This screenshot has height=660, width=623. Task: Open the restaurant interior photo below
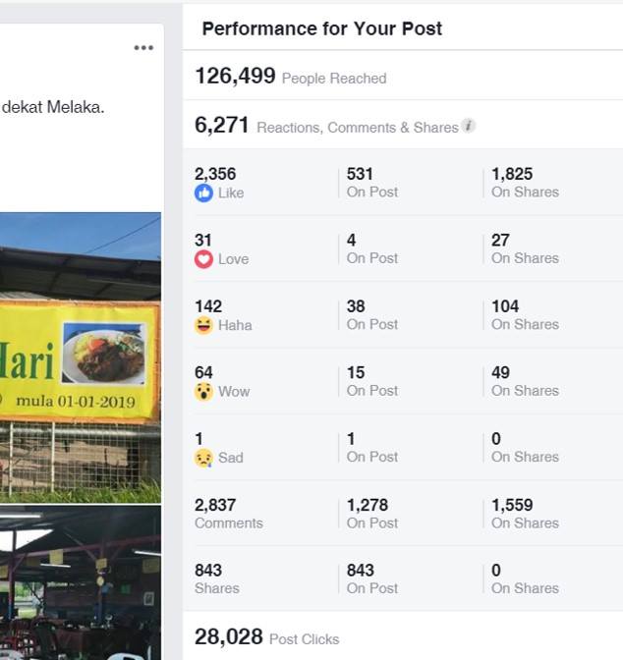[x=81, y=583]
